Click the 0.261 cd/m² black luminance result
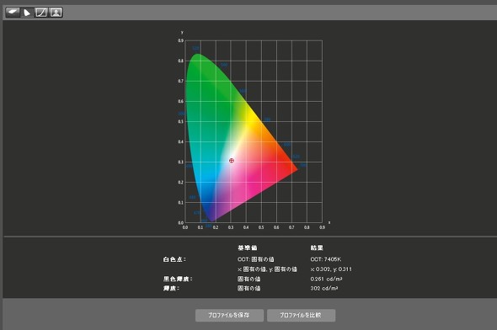 (x=326, y=279)
